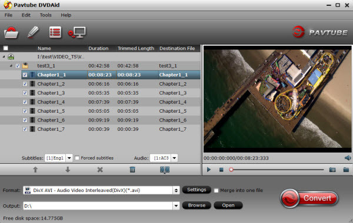Image resolution: width=353 pixels, height=223 pixels.
Task: Click the video preview frame
Action: [x=277, y=99]
